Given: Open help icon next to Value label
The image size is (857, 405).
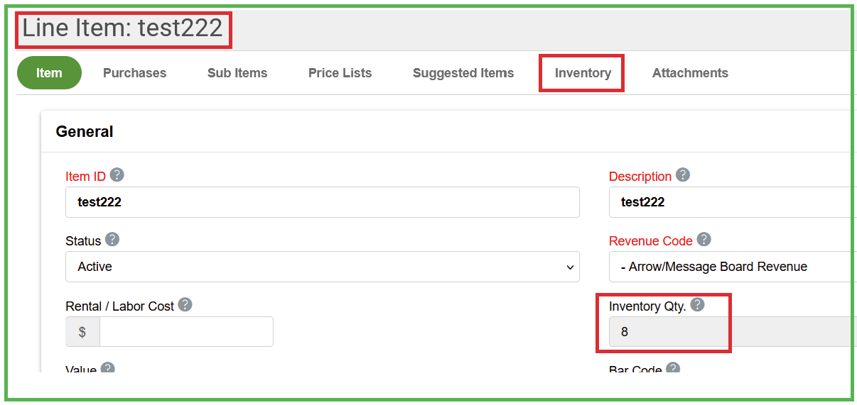Looking at the screenshot, I should pyautogui.click(x=107, y=369).
